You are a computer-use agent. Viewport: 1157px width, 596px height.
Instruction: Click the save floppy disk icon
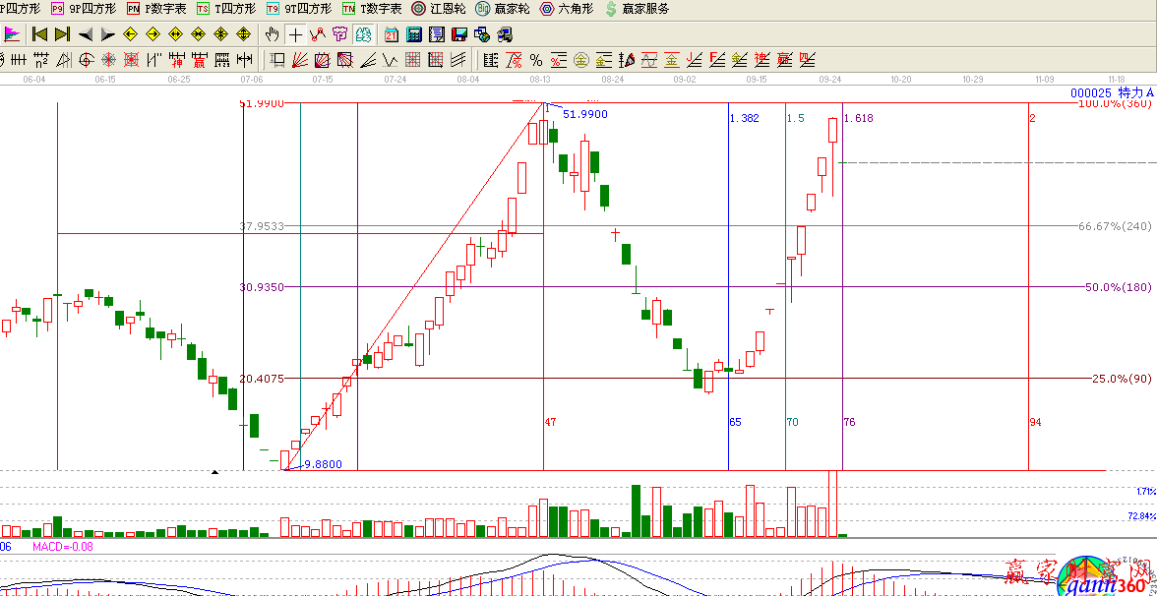[x=458, y=34]
